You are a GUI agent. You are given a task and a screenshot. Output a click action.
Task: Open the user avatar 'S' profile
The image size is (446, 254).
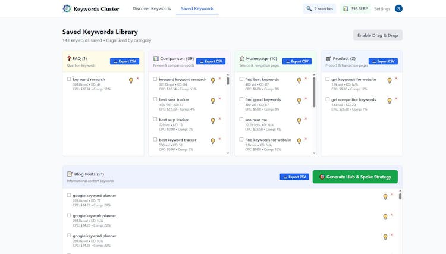[x=398, y=8]
